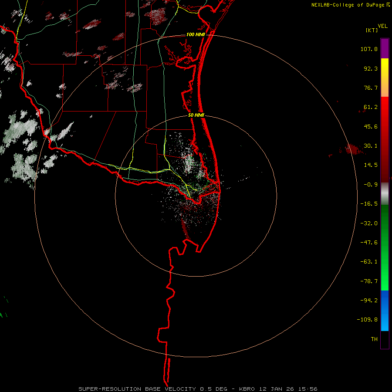Click the blue segment of the color bar

point(385,311)
